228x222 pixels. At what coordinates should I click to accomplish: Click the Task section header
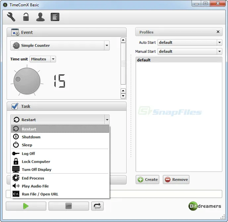[67, 106]
